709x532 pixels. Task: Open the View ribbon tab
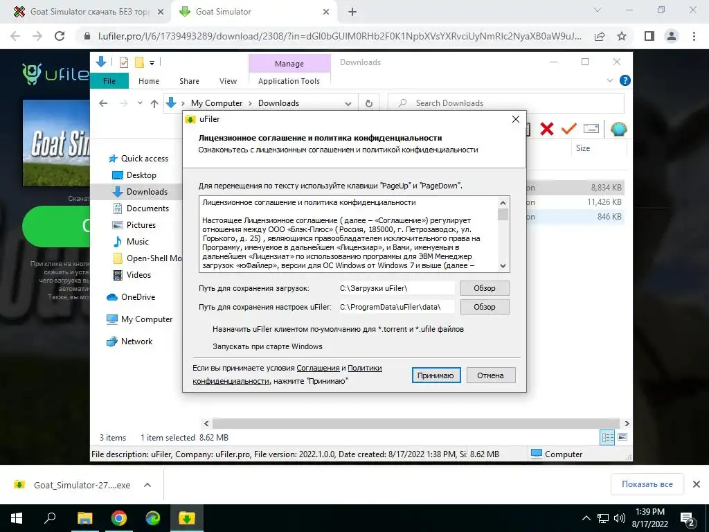click(x=228, y=81)
